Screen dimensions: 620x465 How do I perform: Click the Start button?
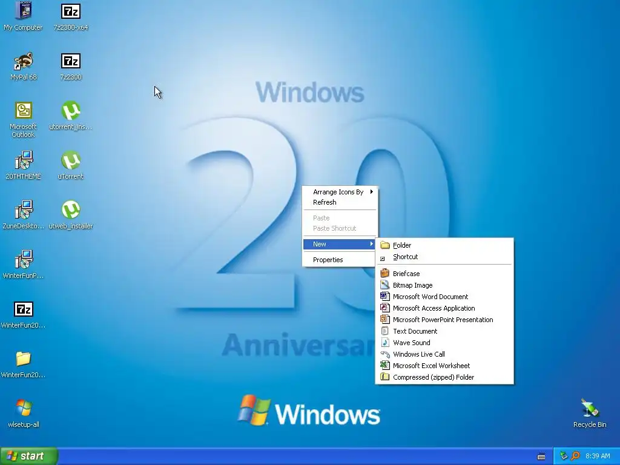click(29, 456)
